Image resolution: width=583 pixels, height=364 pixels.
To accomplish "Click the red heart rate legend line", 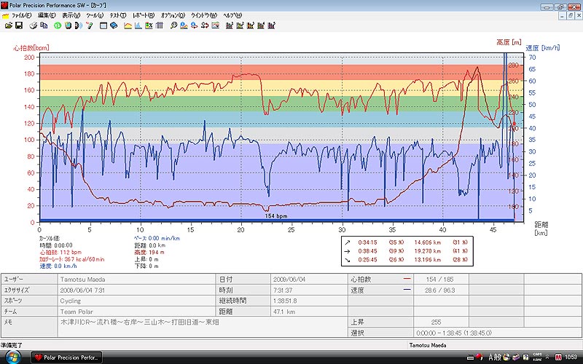I will click(x=407, y=279).
